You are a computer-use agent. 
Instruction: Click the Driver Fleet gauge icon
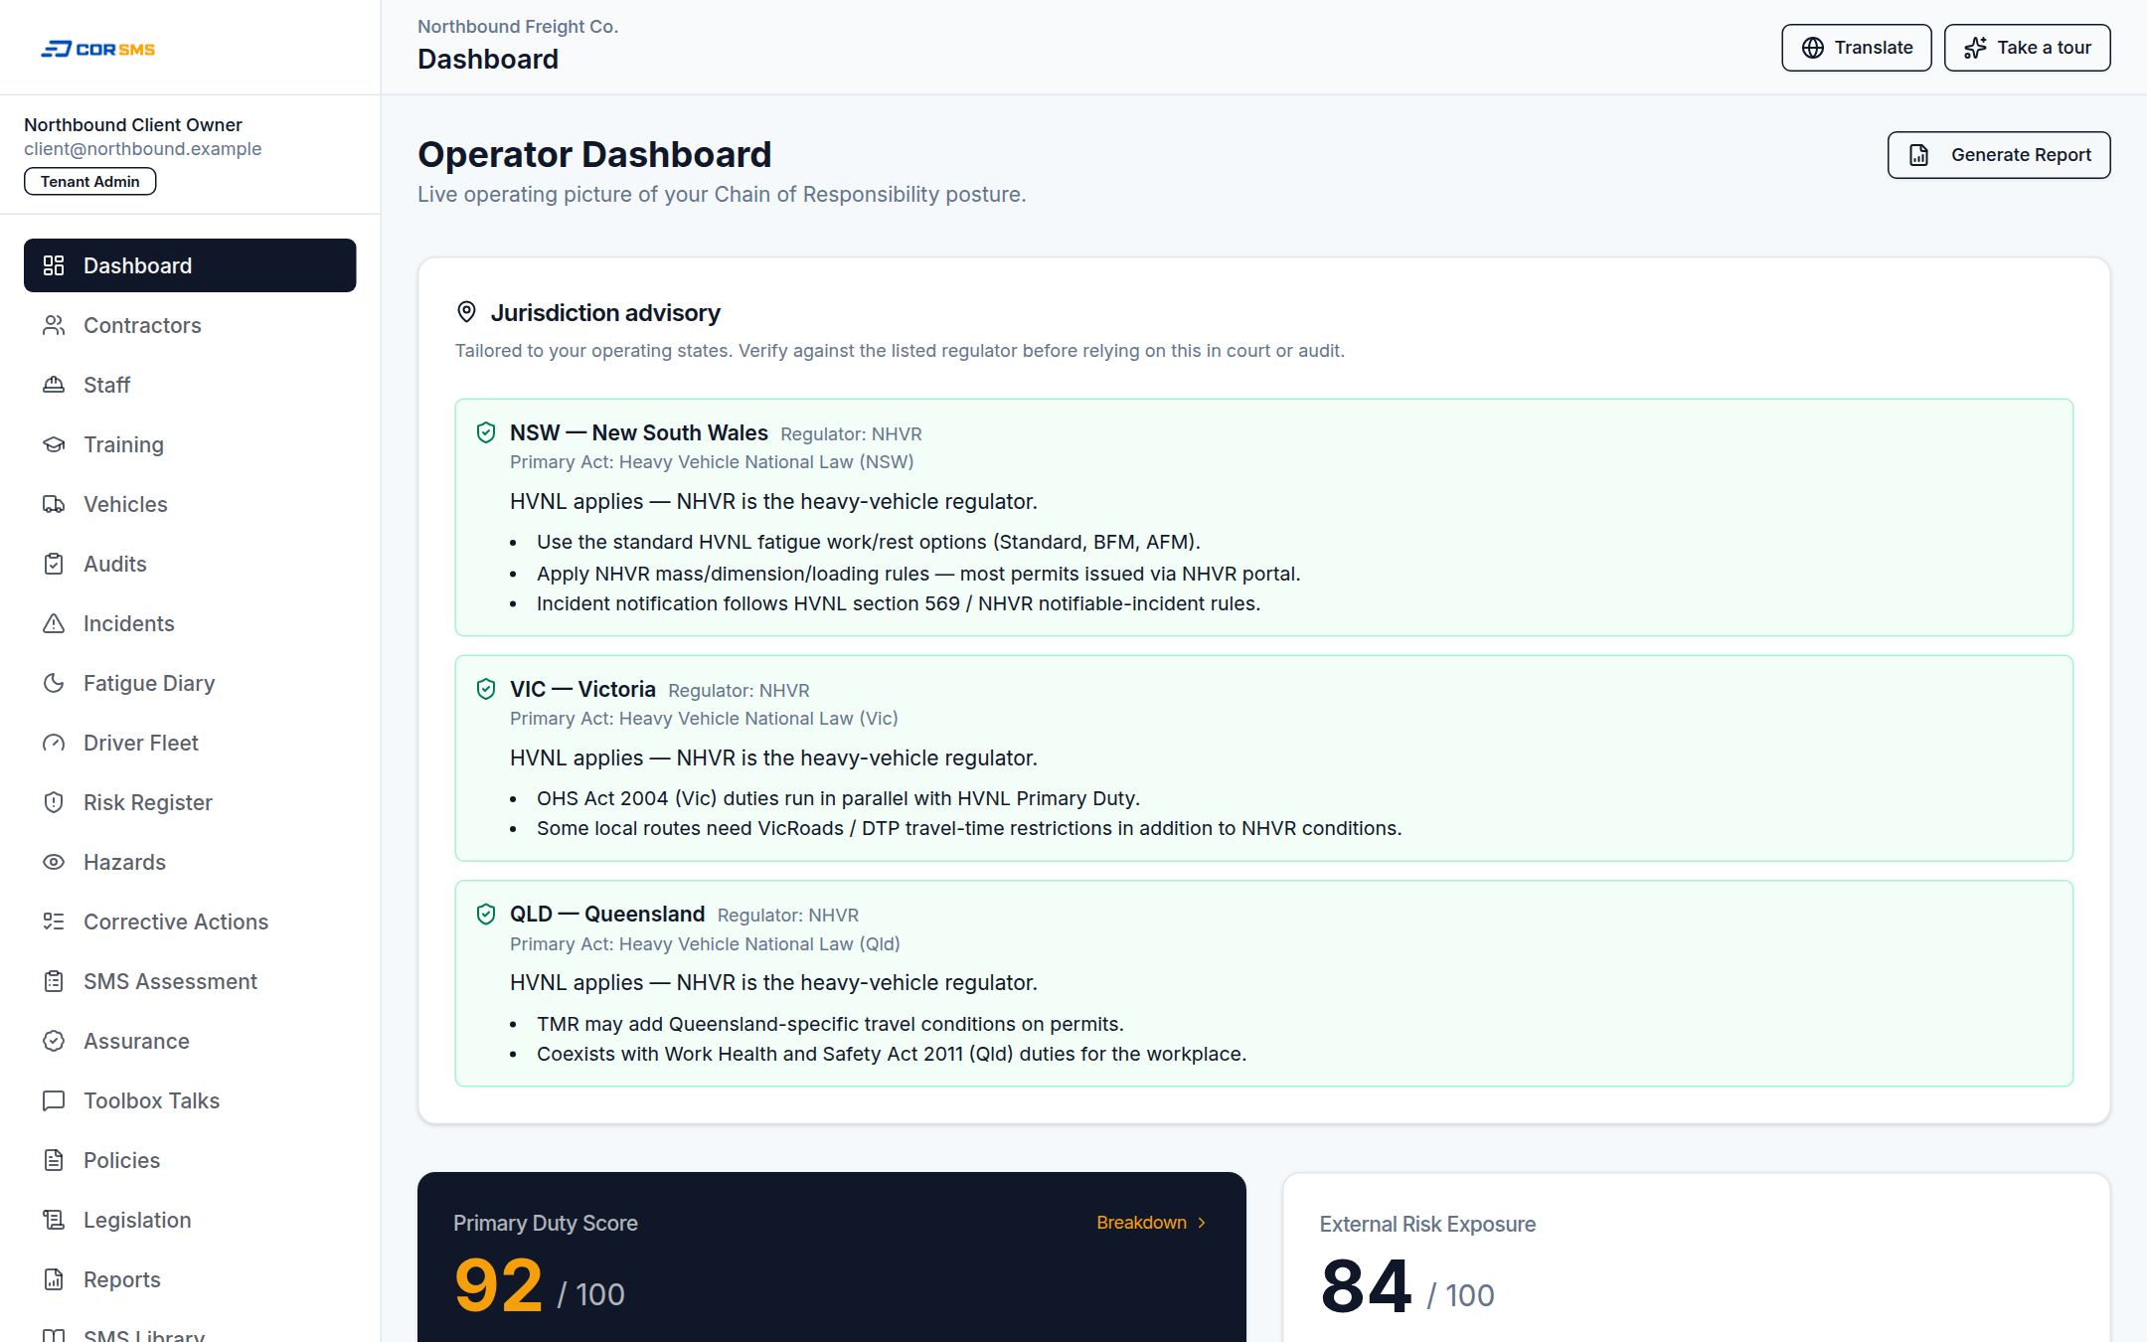coord(54,743)
